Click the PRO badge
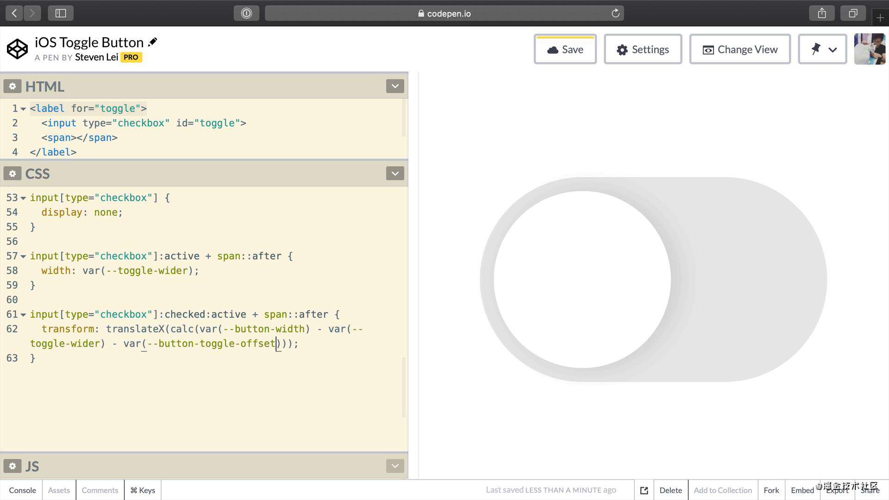This screenshot has height=500, width=889. click(131, 57)
